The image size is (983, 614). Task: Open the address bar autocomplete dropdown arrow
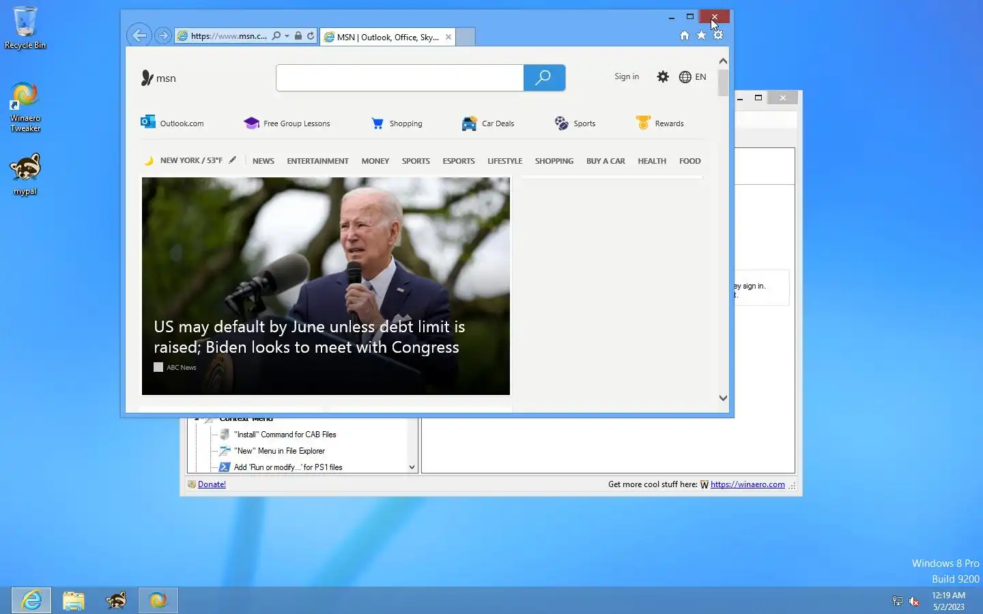click(287, 36)
